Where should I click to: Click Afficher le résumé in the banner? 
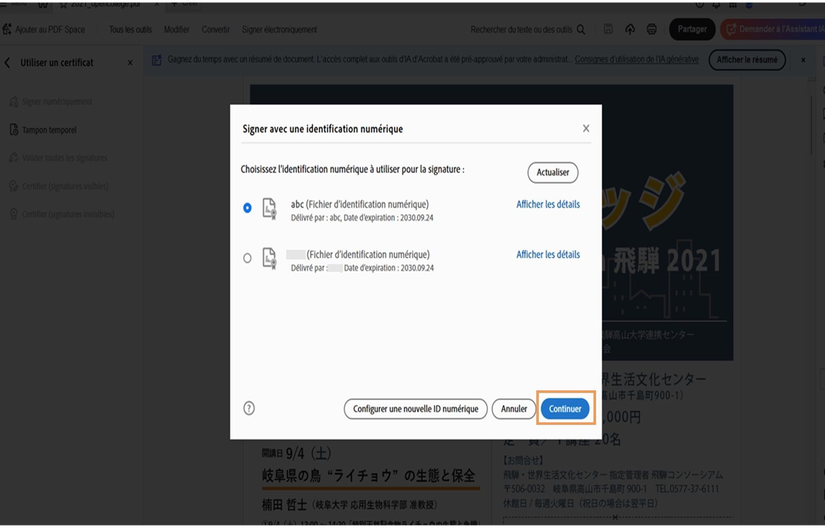point(747,59)
